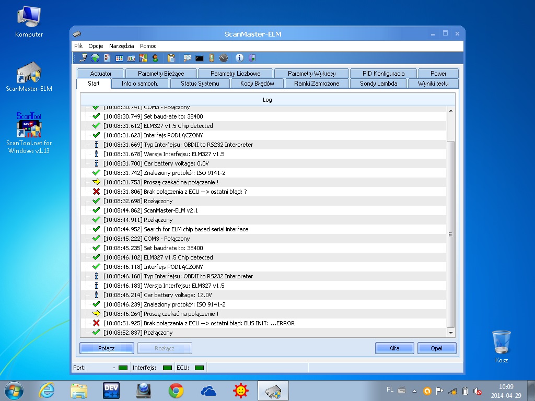Click the round gauge toolbar icon
The image size is (535, 401).
[224, 58]
